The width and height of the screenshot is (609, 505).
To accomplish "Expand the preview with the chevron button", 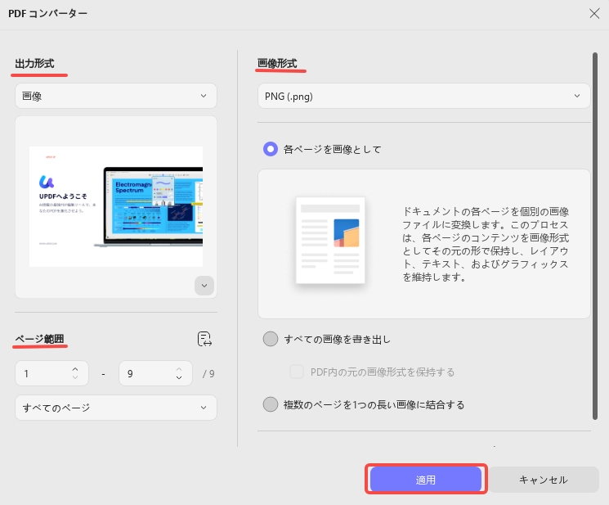I will coord(204,286).
